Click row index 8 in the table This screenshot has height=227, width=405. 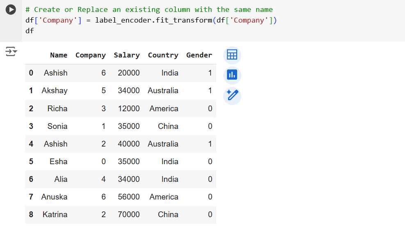(31, 215)
